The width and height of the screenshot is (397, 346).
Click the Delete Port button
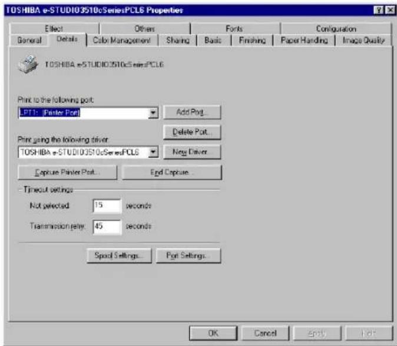tap(192, 132)
